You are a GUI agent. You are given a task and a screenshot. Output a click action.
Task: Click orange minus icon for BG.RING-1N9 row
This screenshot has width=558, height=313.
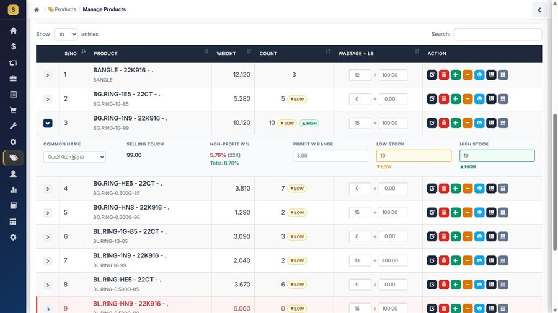(x=467, y=123)
